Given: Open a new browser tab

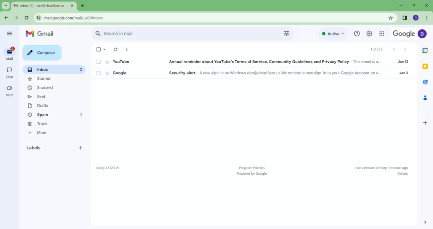Looking at the screenshot, I should click(x=82, y=5).
